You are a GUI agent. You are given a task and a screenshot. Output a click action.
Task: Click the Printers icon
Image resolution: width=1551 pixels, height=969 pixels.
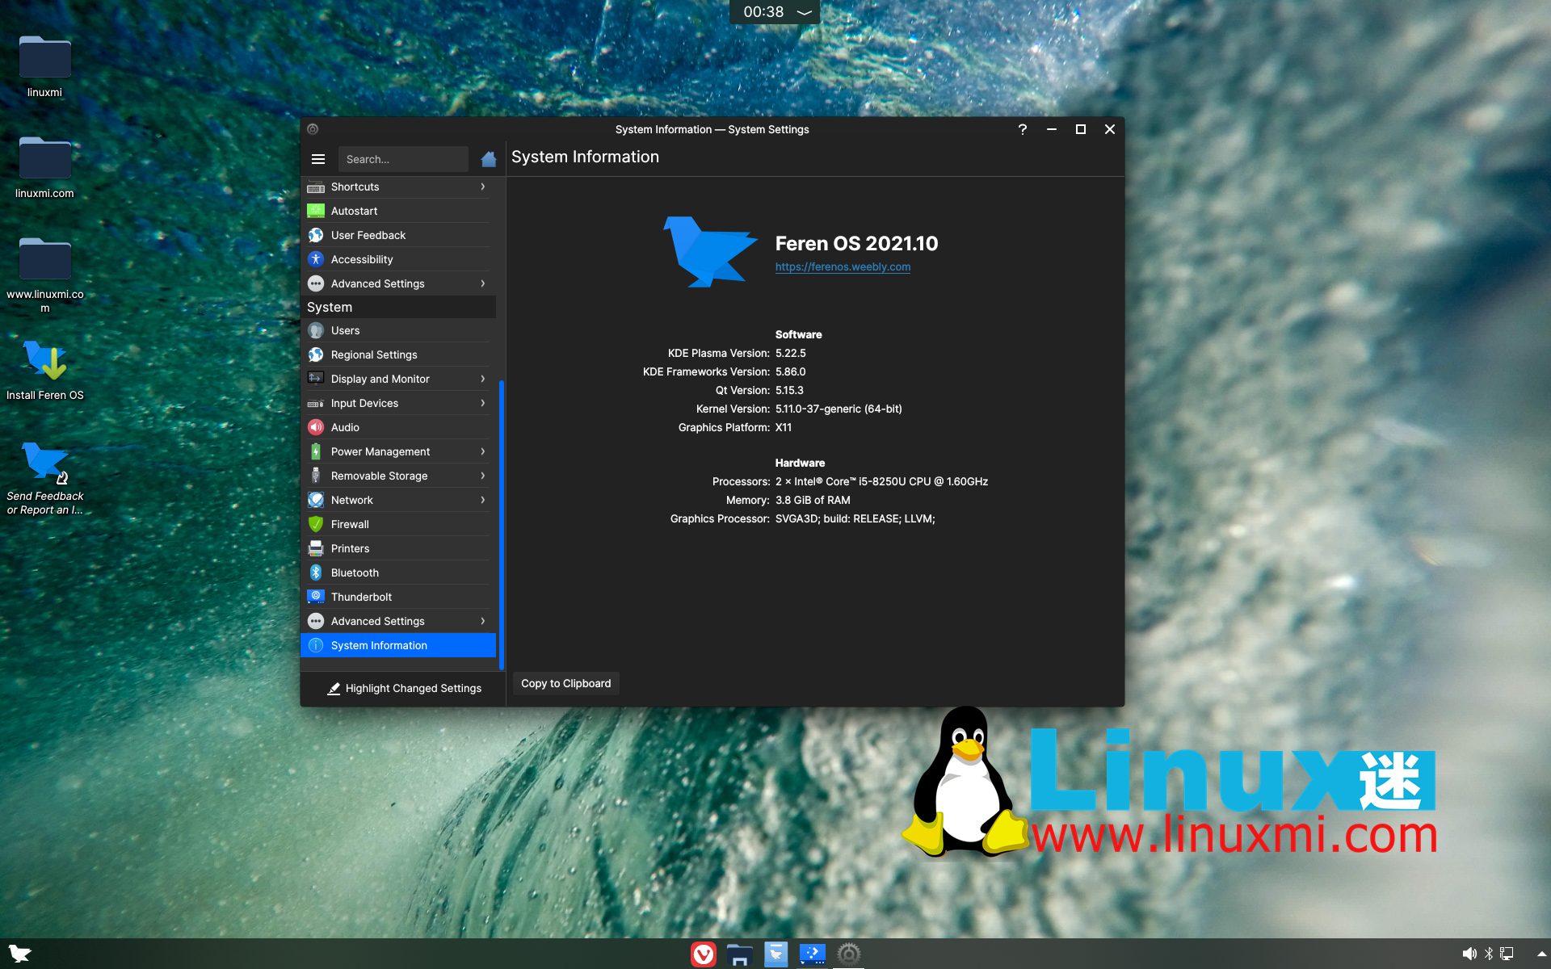[316, 548]
